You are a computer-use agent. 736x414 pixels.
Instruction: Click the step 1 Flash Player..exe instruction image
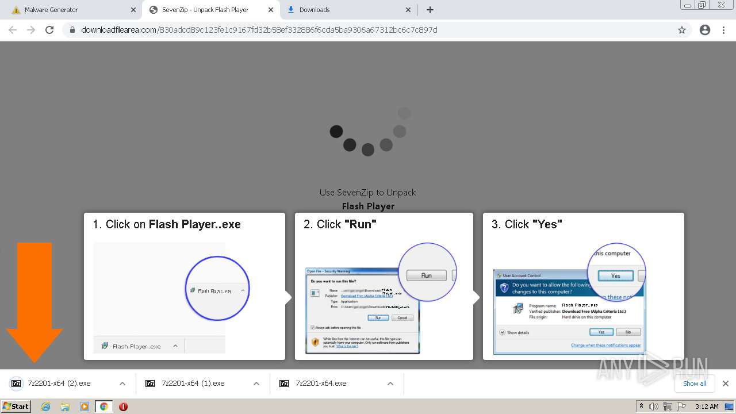coord(171,297)
